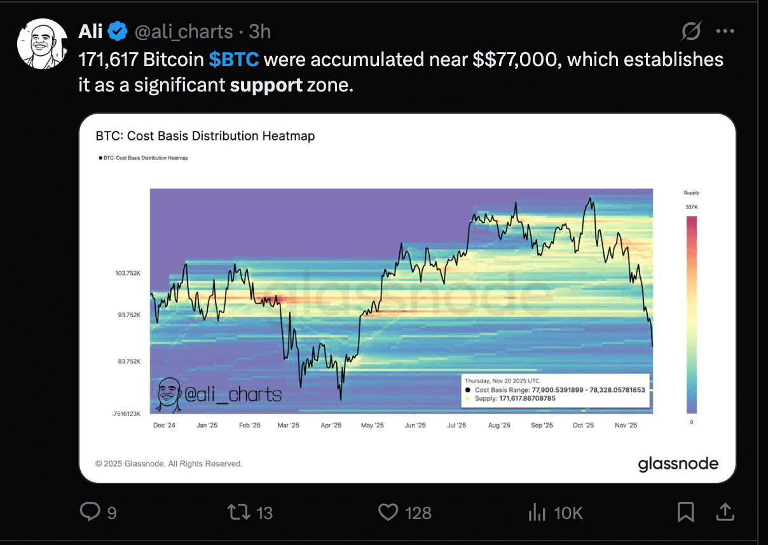Open the cost basis heatmap image
The width and height of the screenshot is (768, 545).
[407, 299]
